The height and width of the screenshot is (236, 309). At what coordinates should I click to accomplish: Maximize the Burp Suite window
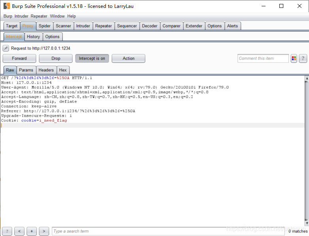click(281, 6)
